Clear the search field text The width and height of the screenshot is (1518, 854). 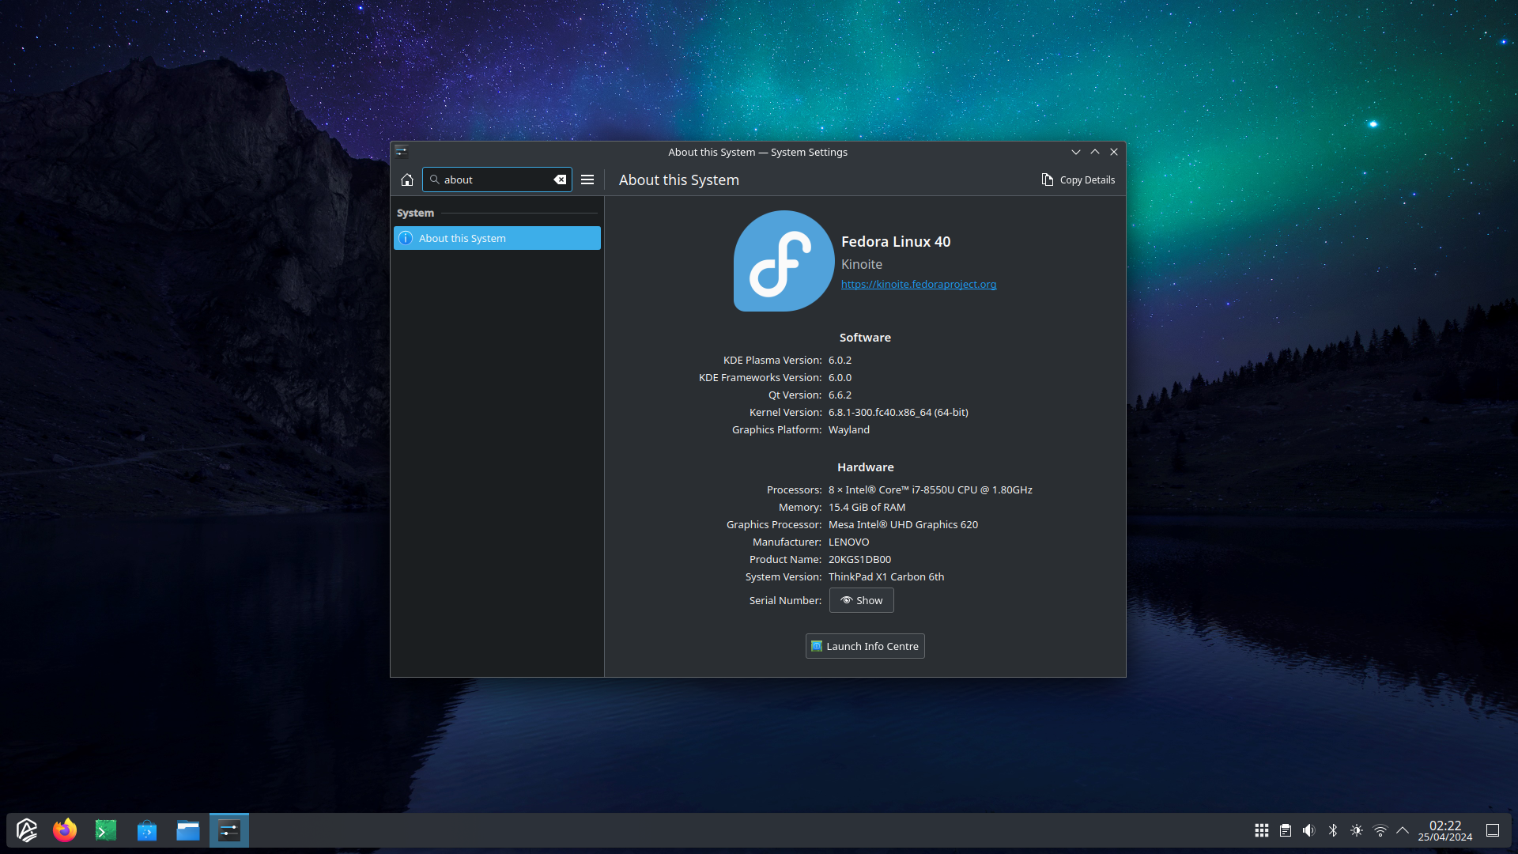pyautogui.click(x=560, y=180)
